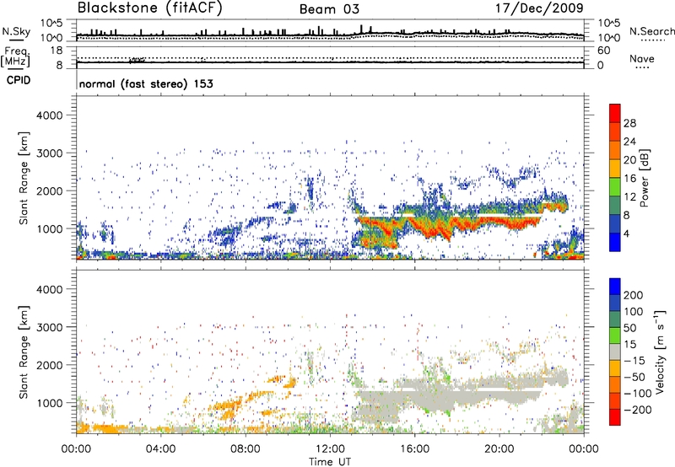The height and width of the screenshot is (467, 675).
Task: Click the 'N.Sky' legend label
Action: point(16,31)
